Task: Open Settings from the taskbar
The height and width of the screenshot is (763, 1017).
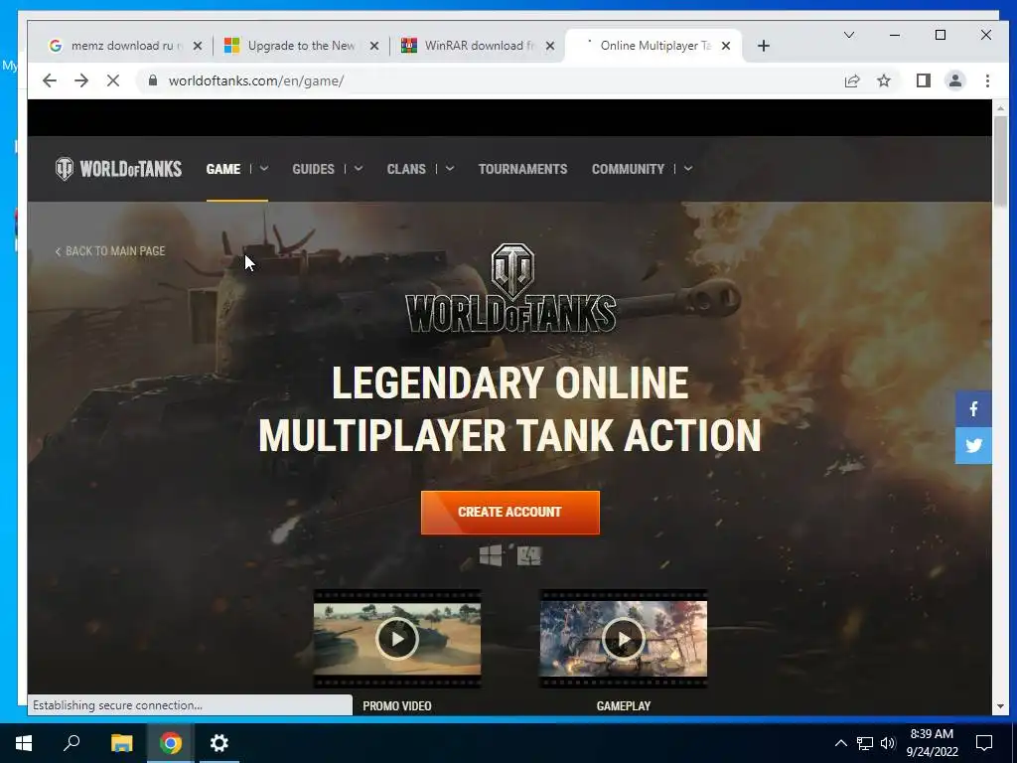Action: pos(219,743)
